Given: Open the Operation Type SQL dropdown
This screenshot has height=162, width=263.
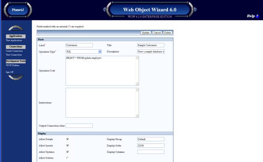Looking at the screenshot, I should (84, 52).
